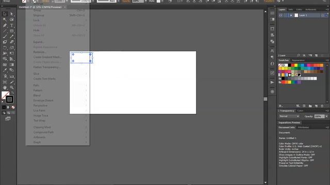Open the Pathfinder panel icon in dock
The height and width of the screenshot is (185, 330).
click(272, 41)
